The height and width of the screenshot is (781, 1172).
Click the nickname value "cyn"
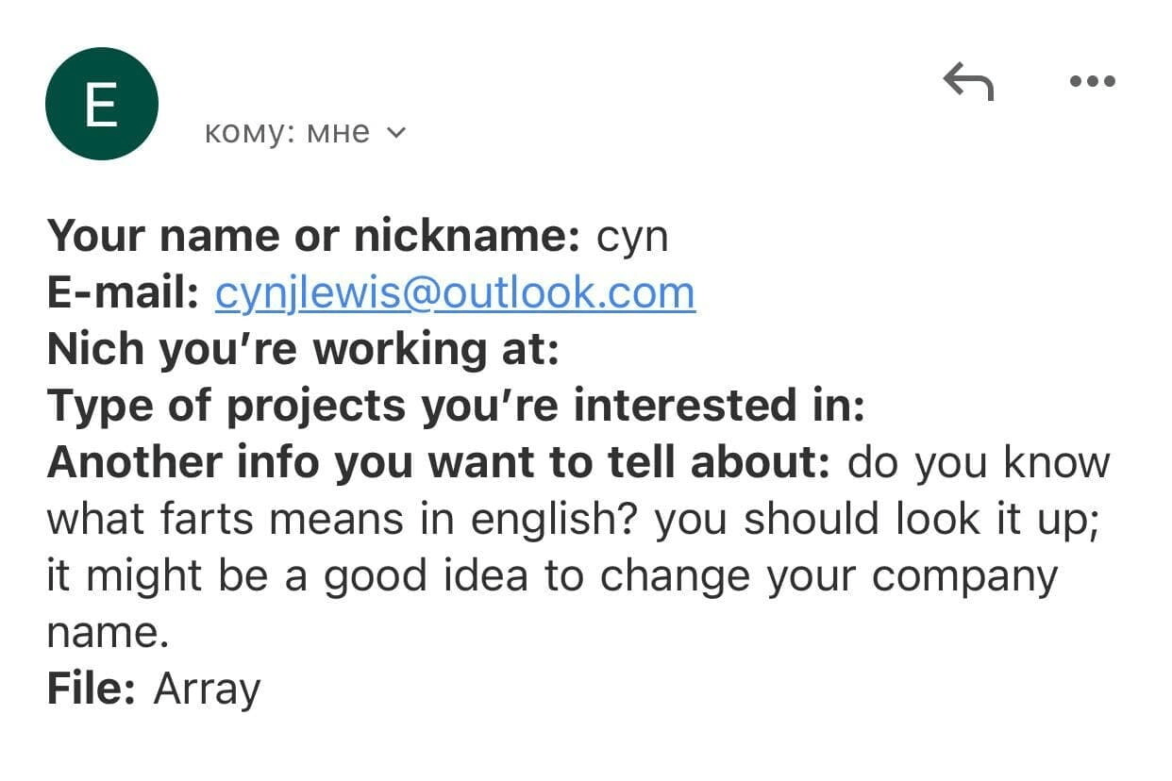tap(632, 236)
